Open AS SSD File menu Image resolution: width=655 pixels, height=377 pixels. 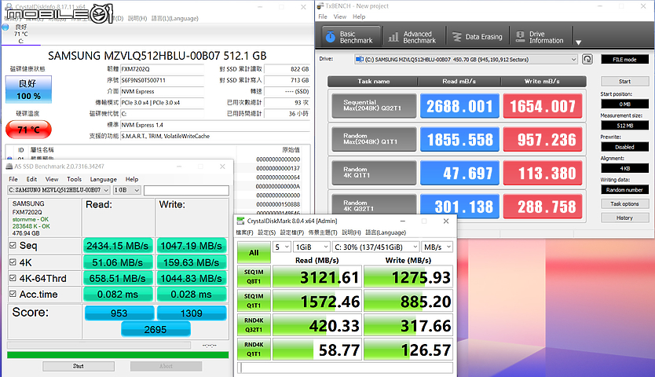click(x=13, y=179)
